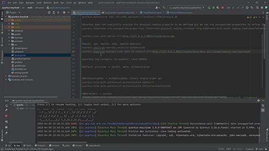Hide the Project tool window

point(69,13)
